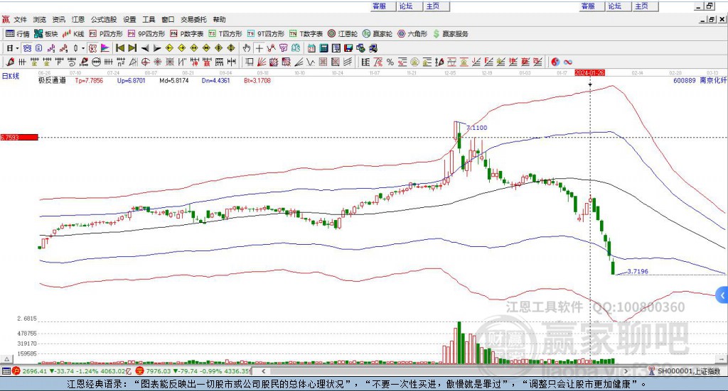Click stock code 600889
The height and width of the screenshot is (391, 728).
tap(685, 81)
